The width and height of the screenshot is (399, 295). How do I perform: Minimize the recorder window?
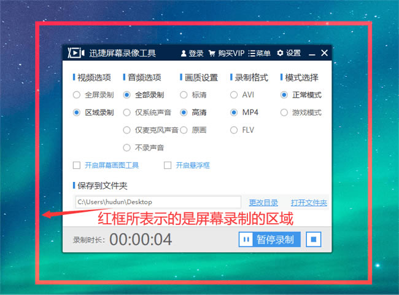pyautogui.click(x=312, y=53)
